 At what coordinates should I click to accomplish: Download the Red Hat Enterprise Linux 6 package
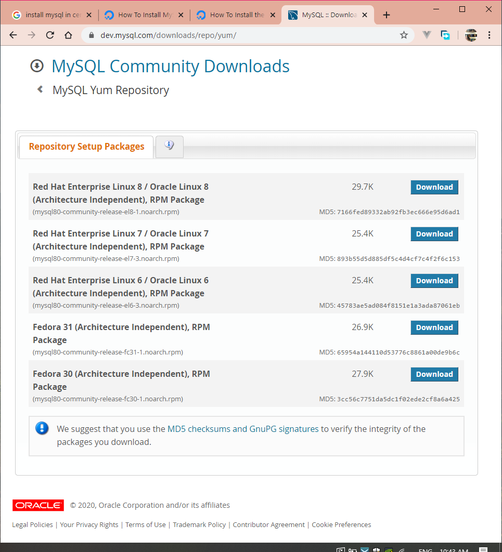point(434,281)
